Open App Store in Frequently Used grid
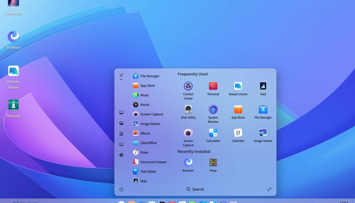The height and width of the screenshot is (203, 355). (238, 112)
